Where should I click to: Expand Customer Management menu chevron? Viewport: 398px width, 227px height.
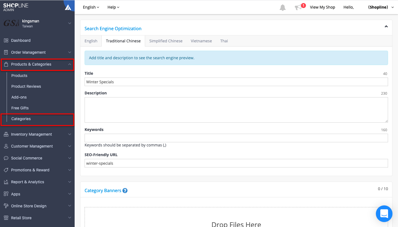click(70, 146)
